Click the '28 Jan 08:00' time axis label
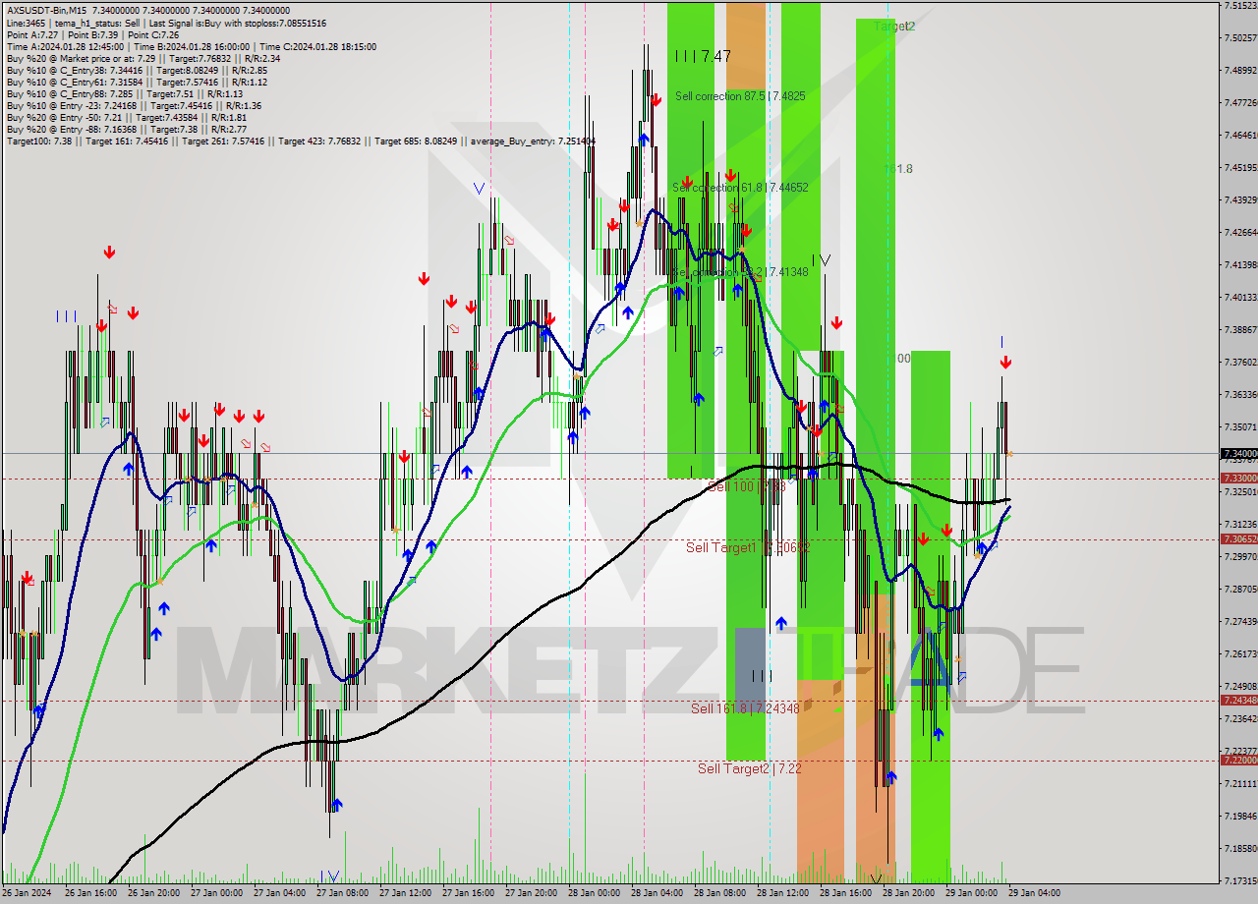The height and width of the screenshot is (904, 1258). coord(718,893)
